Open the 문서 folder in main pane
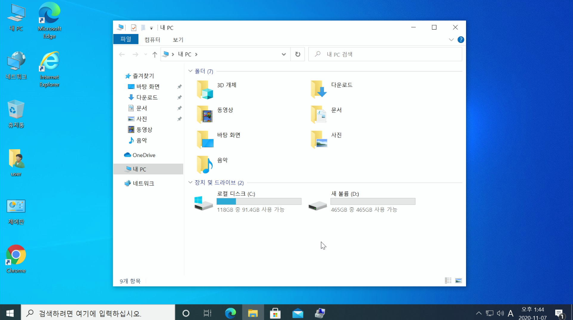 pyautogui.click(x=326, y=114)
